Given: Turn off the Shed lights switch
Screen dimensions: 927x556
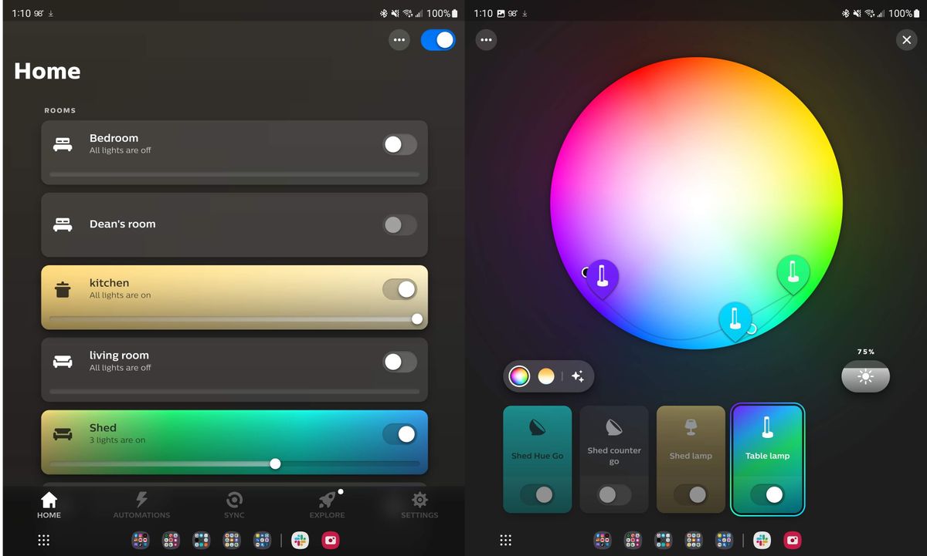Looking at the screenshot, I should click(400, 434).
